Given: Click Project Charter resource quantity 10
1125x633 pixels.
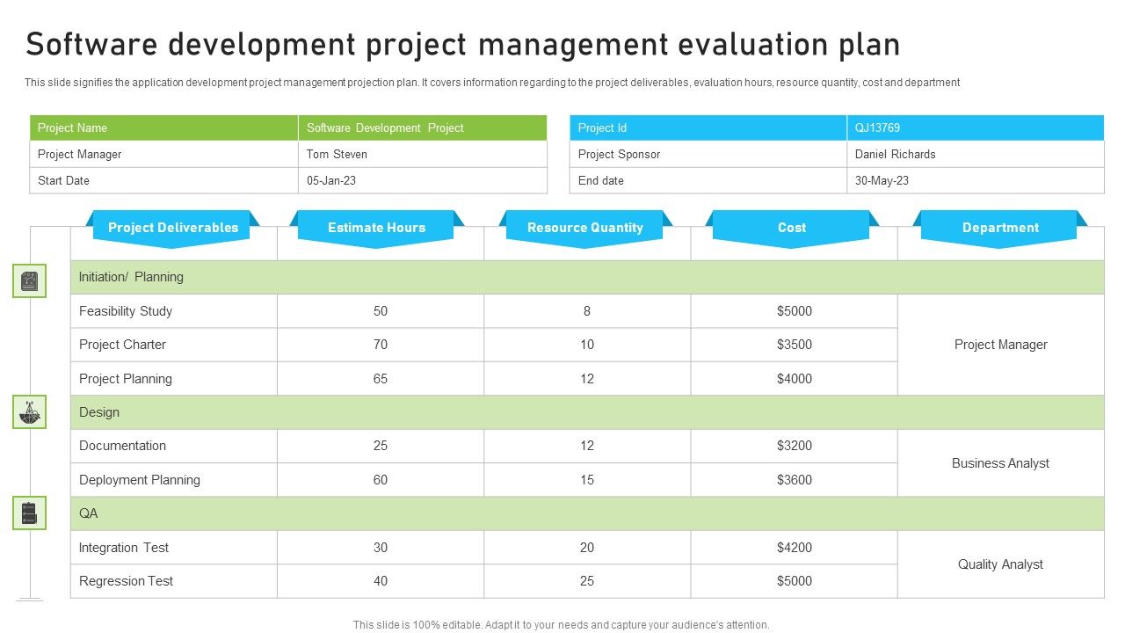Looking at the screenshot, I should [x=587, y=345].
